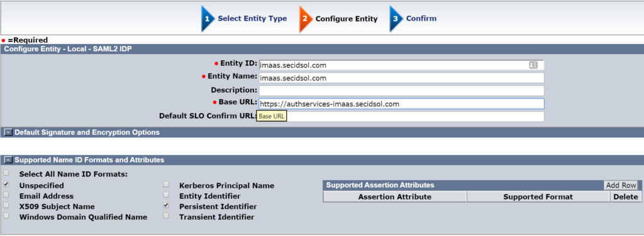Uncheck the Persistent Identifier checkbox
The height and width of the screenshot is (236, 644).
(x=166, y=206)
